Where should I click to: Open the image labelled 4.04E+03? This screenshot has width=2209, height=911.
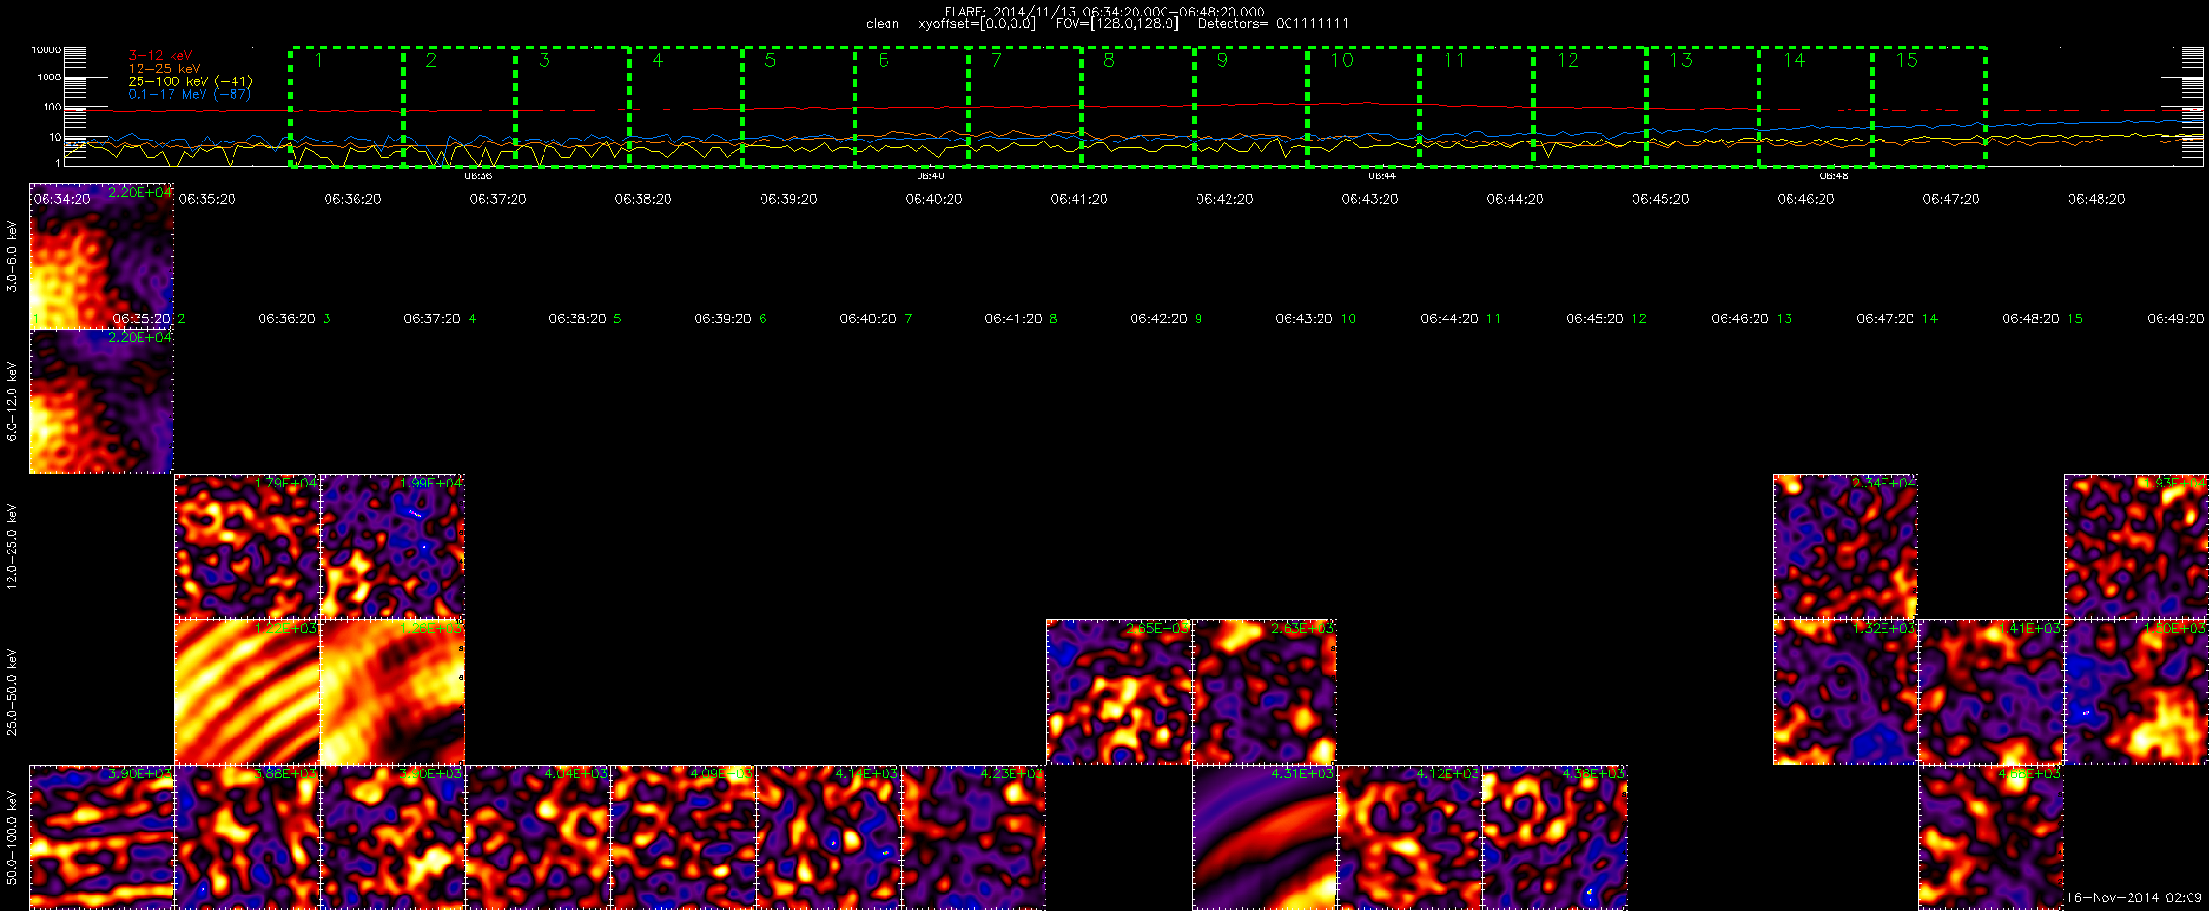click(538, 837)
